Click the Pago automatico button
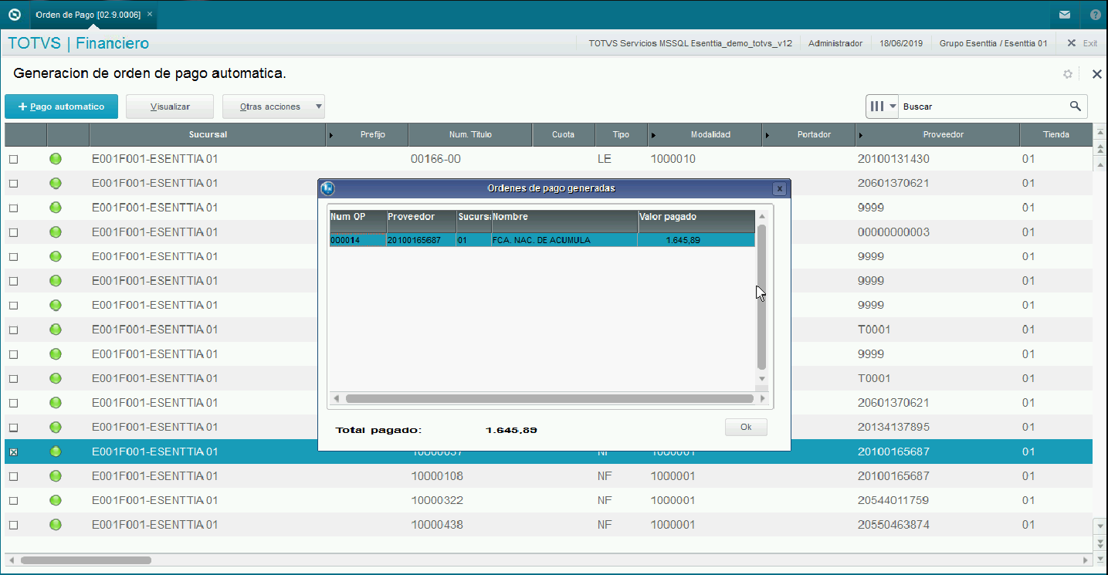Image resolution: width=1108 pixels, height=575 pixels. (x=62, y=107)
